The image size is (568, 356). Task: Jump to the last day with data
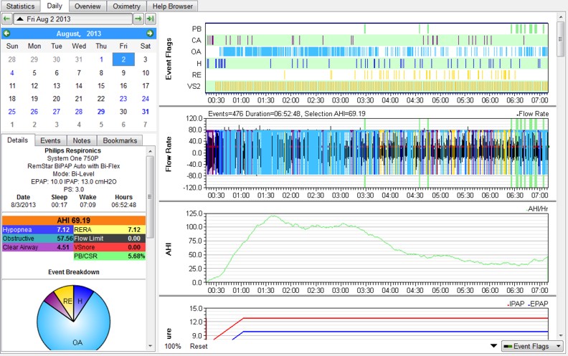(x=150, y=19)
